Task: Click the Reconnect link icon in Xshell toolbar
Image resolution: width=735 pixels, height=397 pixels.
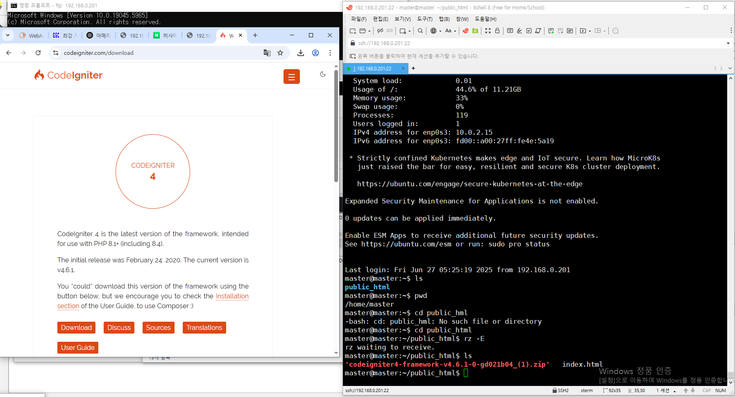Action: pyautogui.click(x=390, y=31)
